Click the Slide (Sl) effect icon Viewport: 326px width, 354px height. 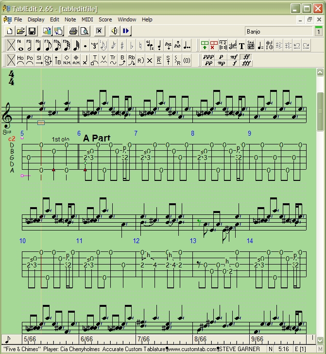(38, 60)
